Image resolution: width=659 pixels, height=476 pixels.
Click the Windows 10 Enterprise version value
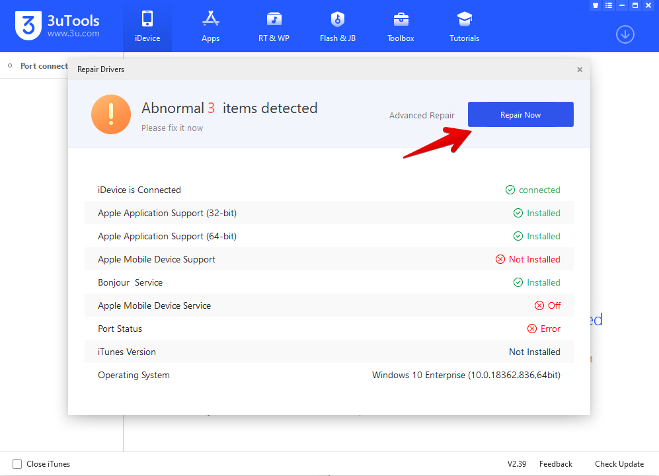[466, 375]
